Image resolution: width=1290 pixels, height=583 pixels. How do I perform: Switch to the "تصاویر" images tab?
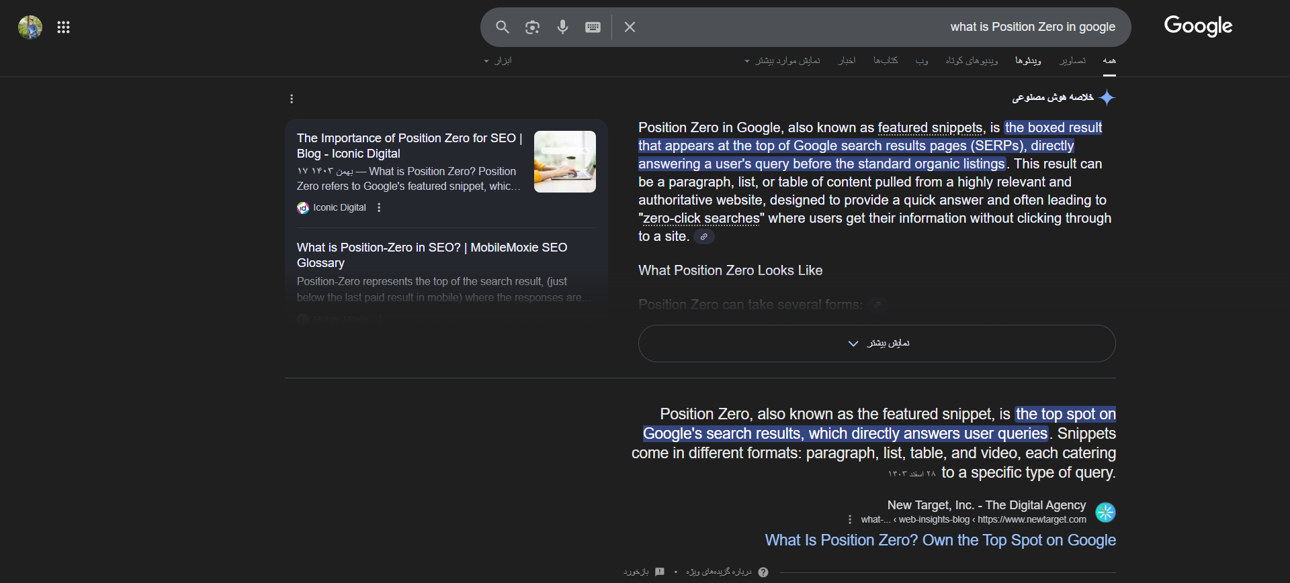tap(1072, 61)
